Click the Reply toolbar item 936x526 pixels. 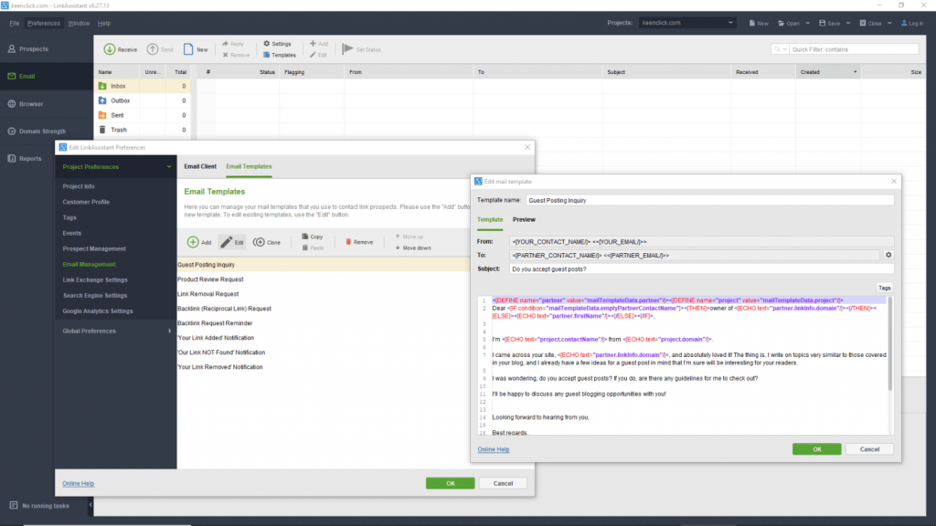(x=233, y=44)
